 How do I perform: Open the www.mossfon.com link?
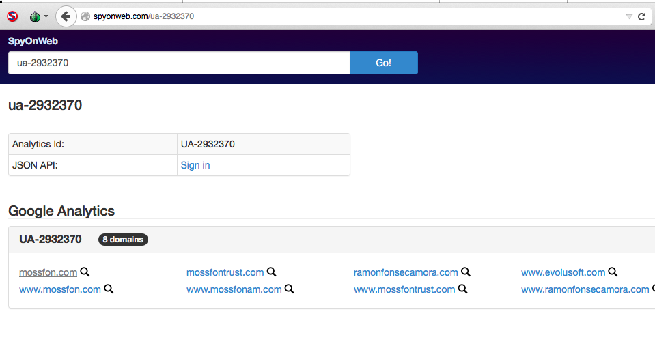point(60,289)
